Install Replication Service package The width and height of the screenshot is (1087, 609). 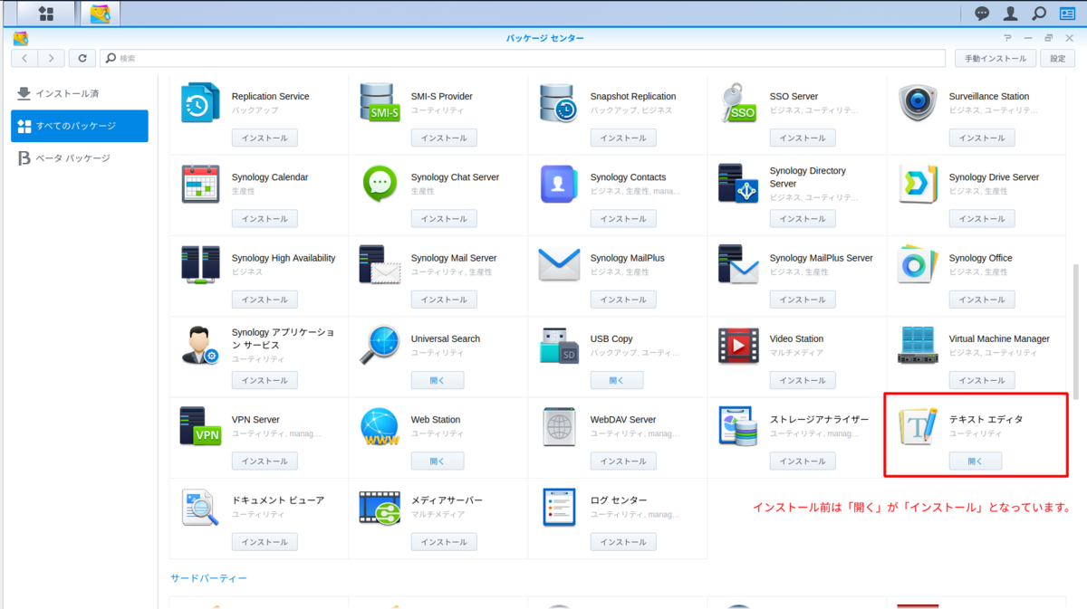click(x=265, y=138)
